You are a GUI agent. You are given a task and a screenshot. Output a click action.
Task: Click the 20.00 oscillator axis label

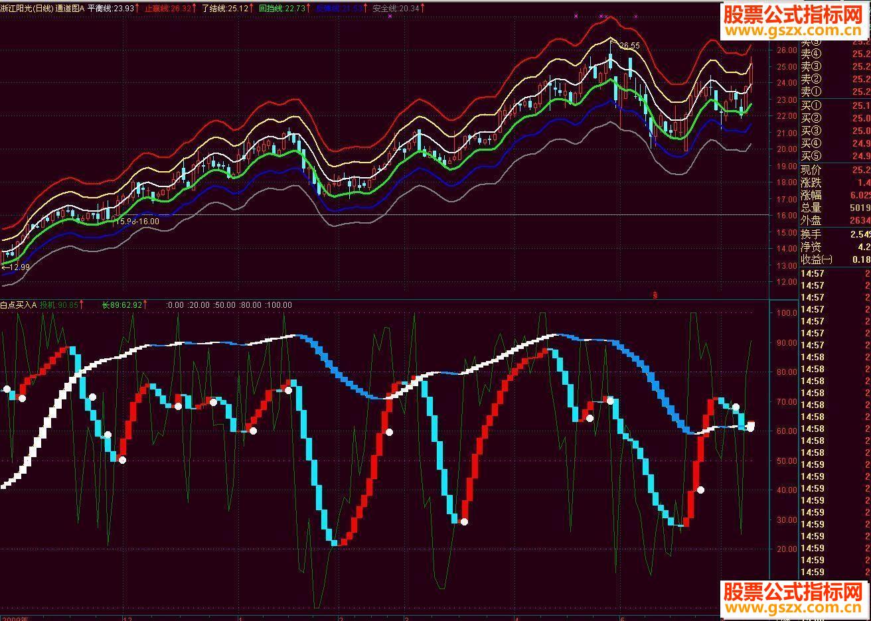786,549
